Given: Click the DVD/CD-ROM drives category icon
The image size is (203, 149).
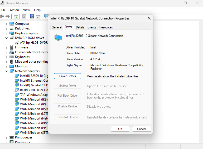Looking at the screenshot, I should (12, 38).
